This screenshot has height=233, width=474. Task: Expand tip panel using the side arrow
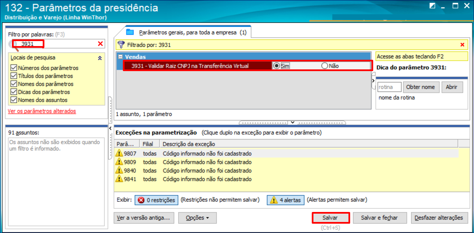[x=374, y=81]
